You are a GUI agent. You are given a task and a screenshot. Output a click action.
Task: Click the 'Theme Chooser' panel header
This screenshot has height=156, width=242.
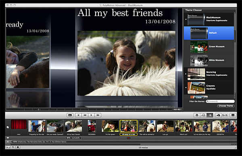(194, 10)
